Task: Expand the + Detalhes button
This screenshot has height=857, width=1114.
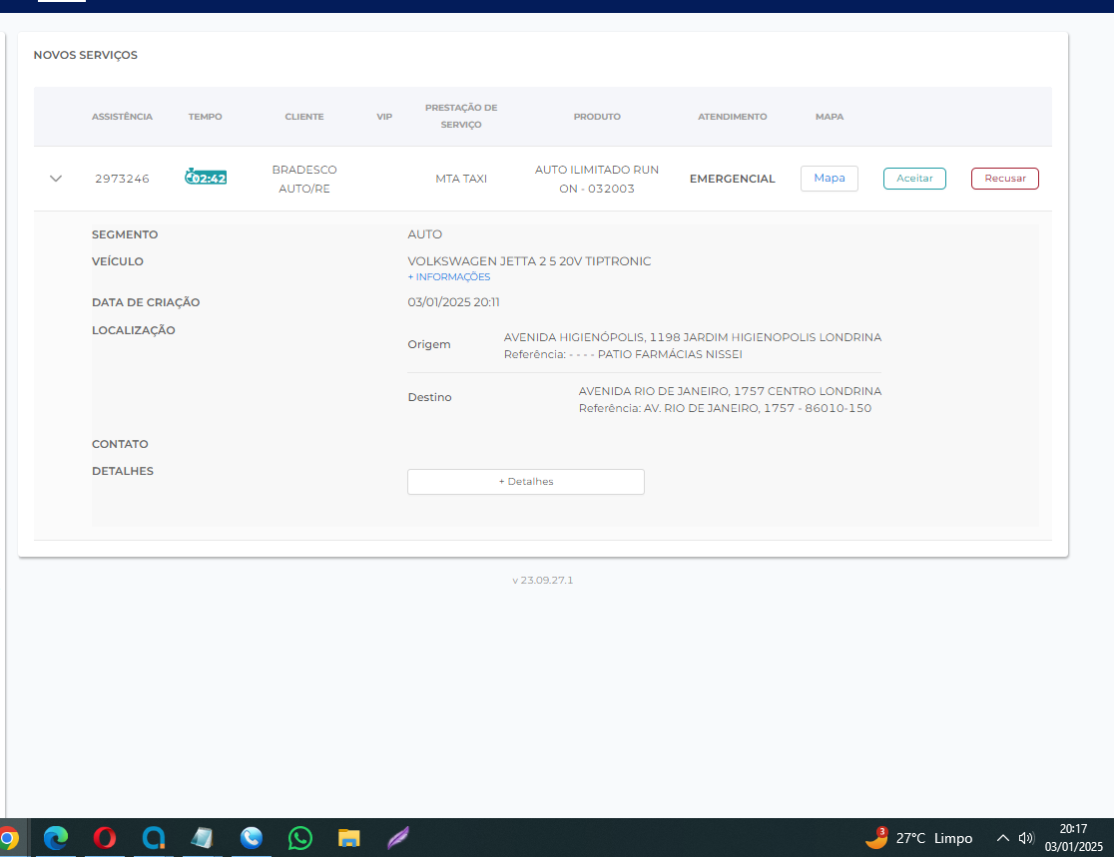Action: 526,482
